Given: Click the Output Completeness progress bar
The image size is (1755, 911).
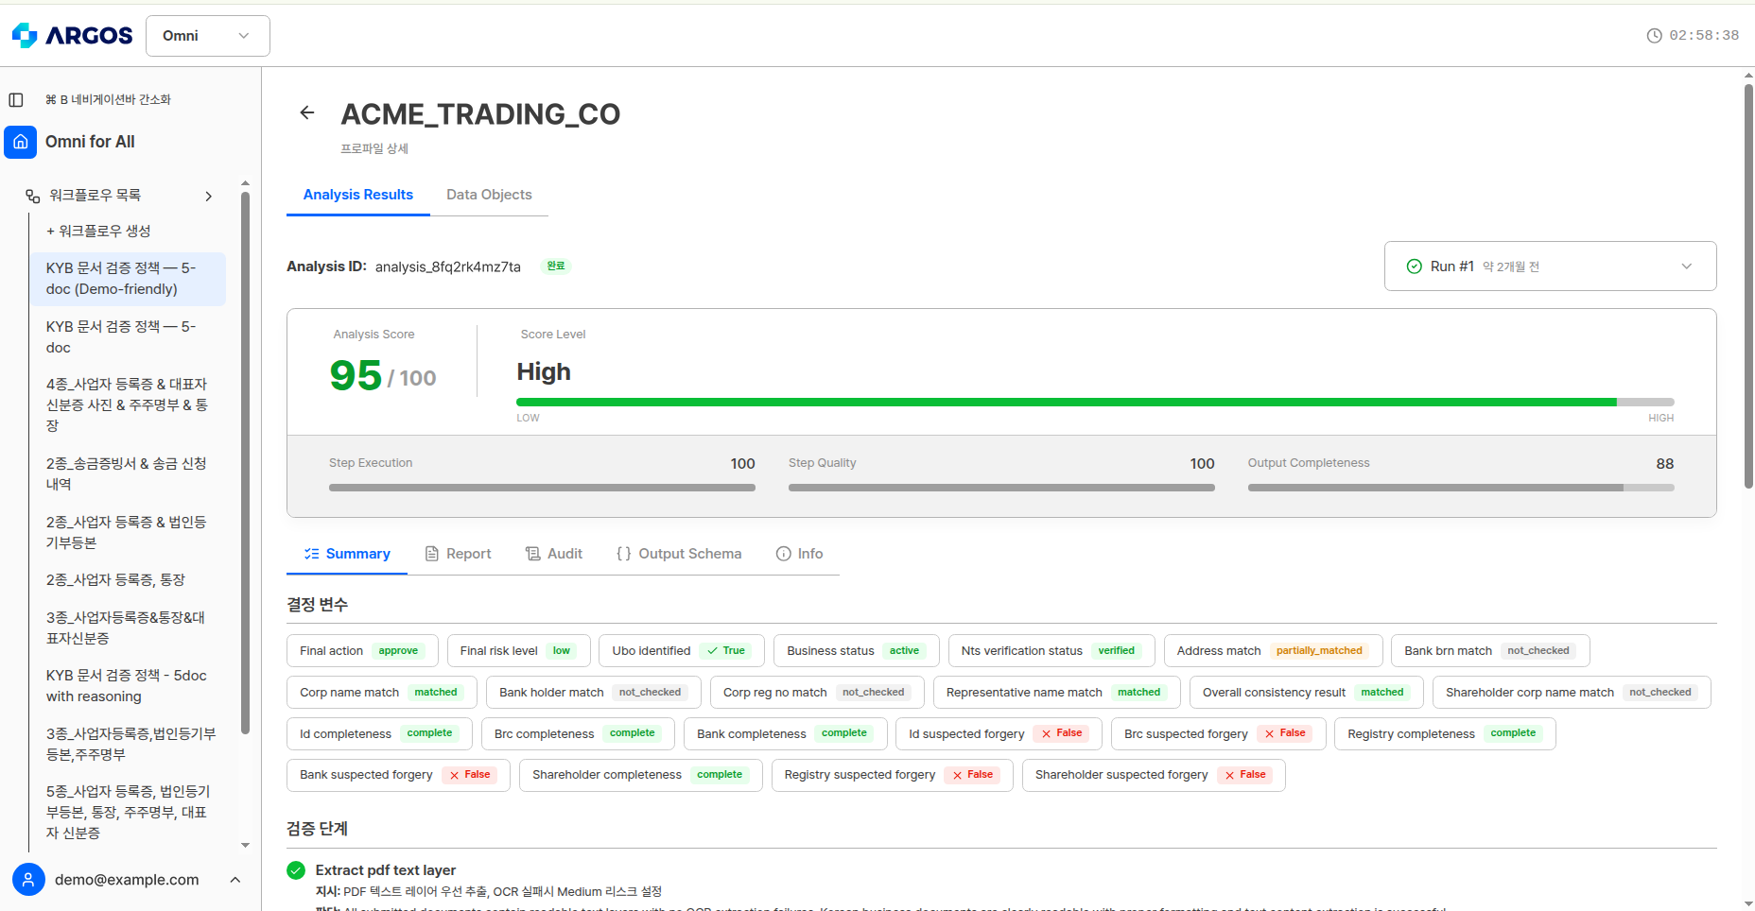Looking at the screenshot, I should pos(1461,488).
